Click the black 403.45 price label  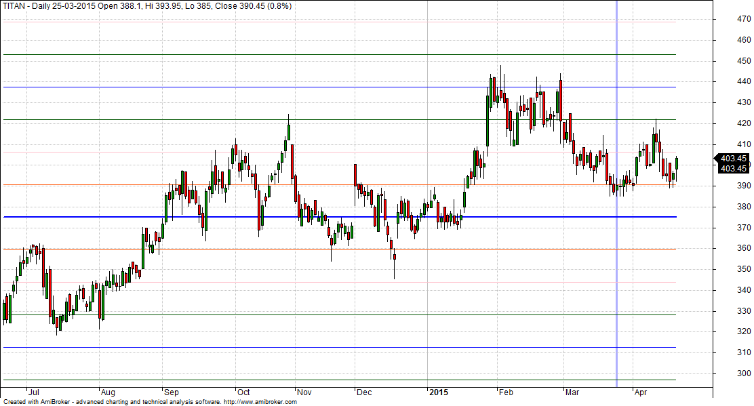coord(733,159)
